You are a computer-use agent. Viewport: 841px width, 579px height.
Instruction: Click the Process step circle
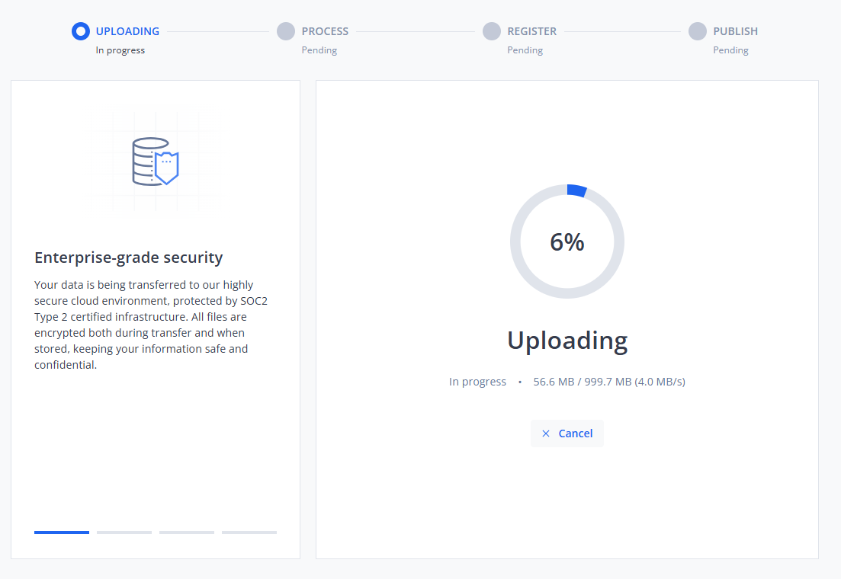[286, 31]
